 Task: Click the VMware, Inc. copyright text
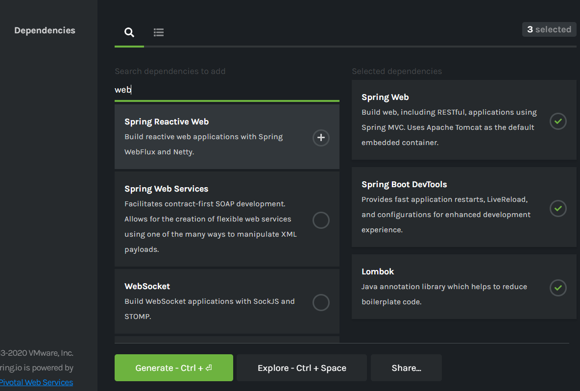coord(37,353)
